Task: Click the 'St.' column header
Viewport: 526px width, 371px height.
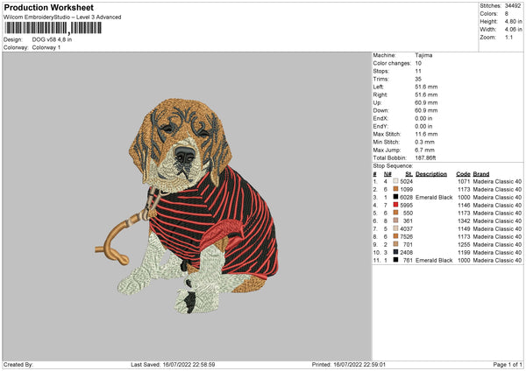Action: (x=409, y=174)
